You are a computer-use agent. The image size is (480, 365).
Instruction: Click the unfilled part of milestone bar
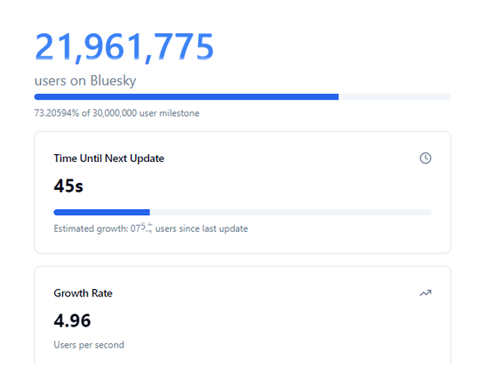coord(394,97)
